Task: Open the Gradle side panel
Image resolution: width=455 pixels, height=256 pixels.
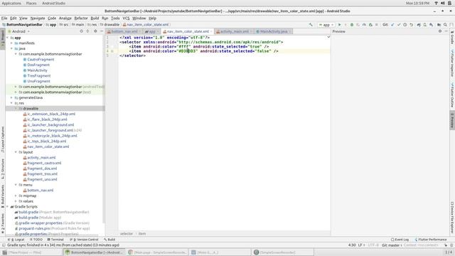Action: tap(452, 37)
